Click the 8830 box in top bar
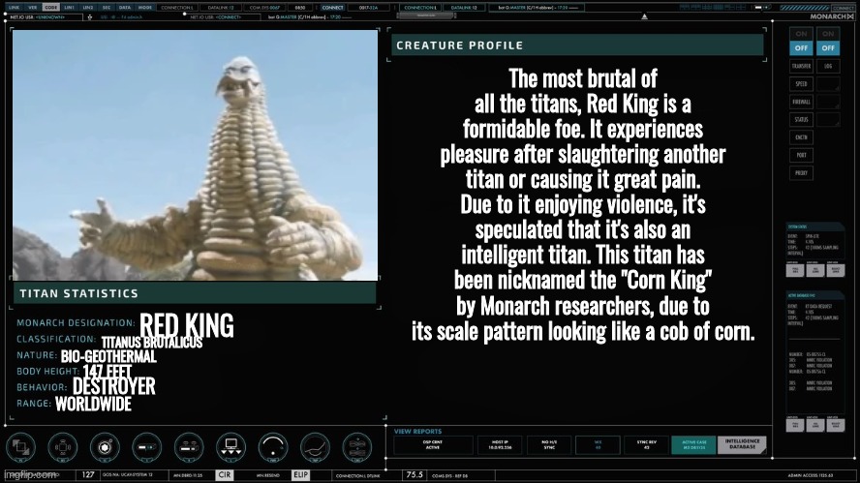This screenshot has height=483, width=860. point(300,8)
